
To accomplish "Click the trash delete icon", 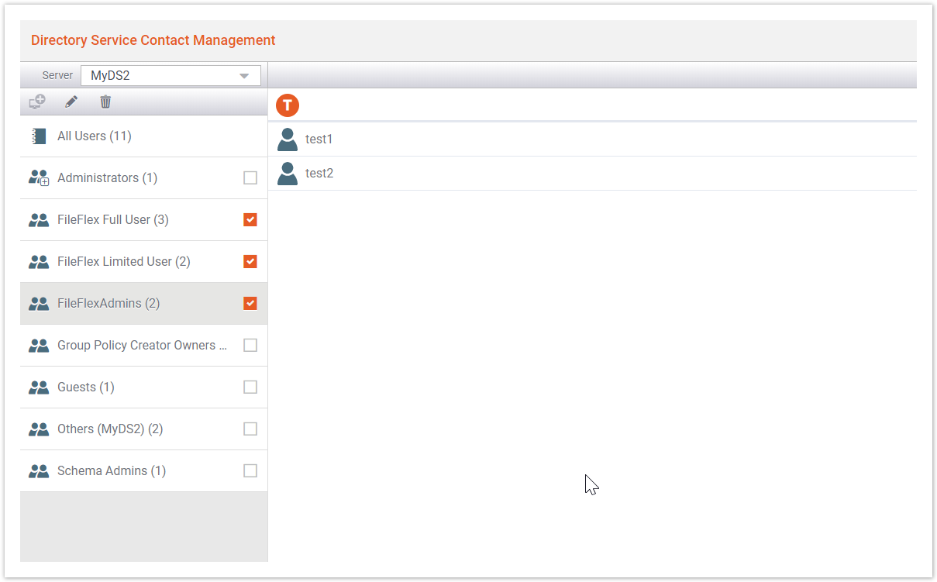I will point(105,102).
